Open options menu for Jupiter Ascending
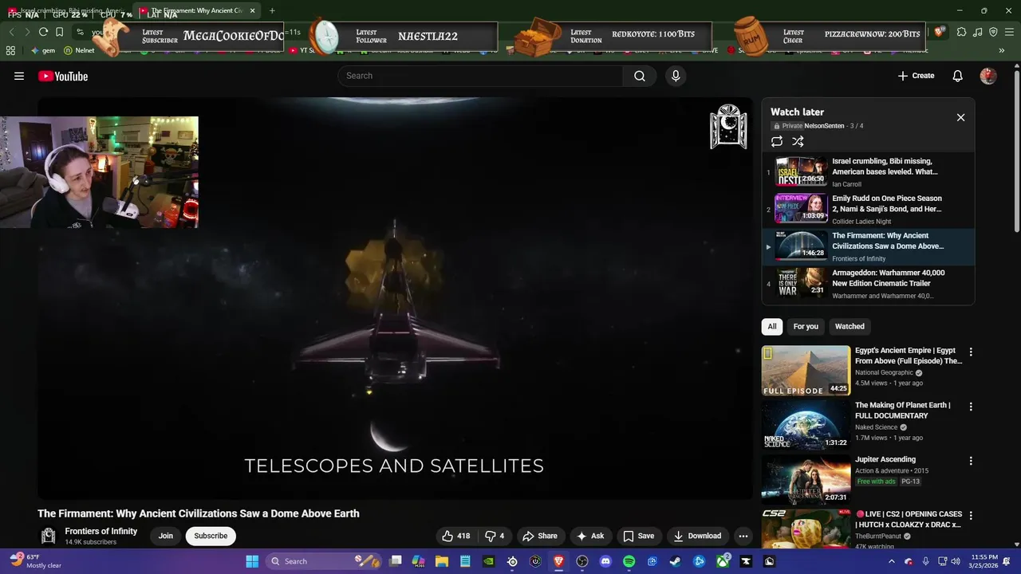 pyautogui.click(x=971, y=461)
